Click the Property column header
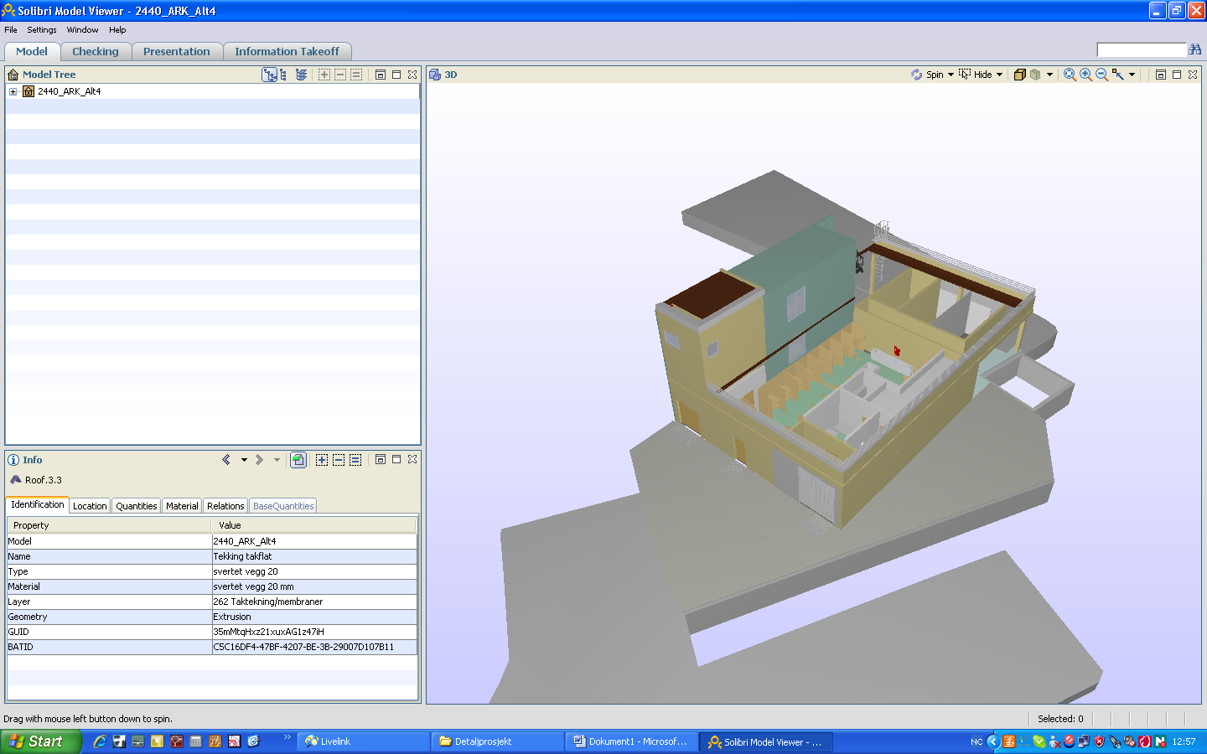This screenshot has height=754, width=1207. 109,525
